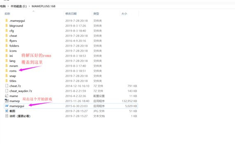Click 配置设置 type of mame file
Screen dimensions: 235x150
click(x=99, y=96)
